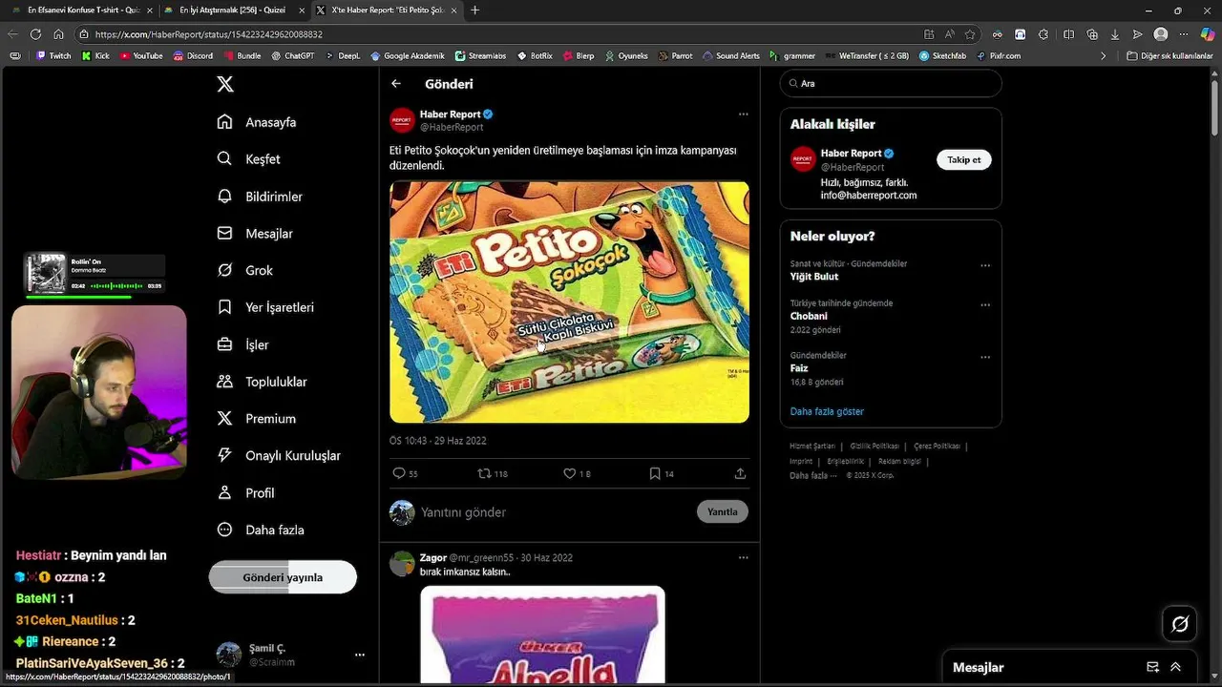Open browser downloads icon
Image resolution: width=1222 pixels, height=687 pixels.
coord(1115,34)
